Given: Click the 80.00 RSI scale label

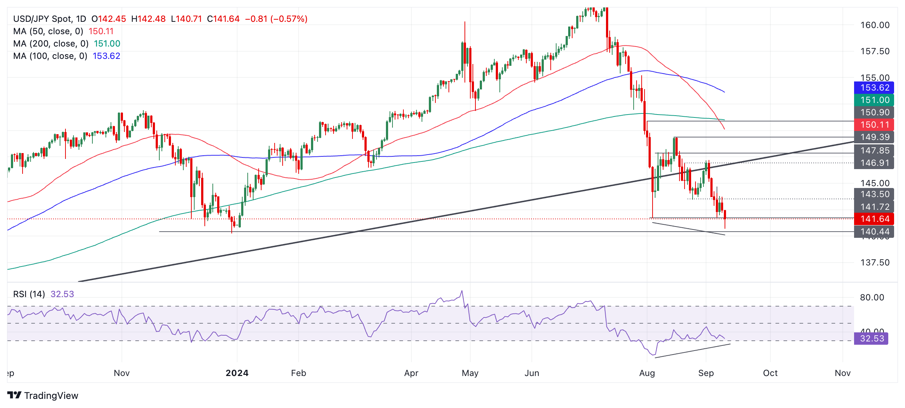Looking at the screenshot, I should point(872,297).
